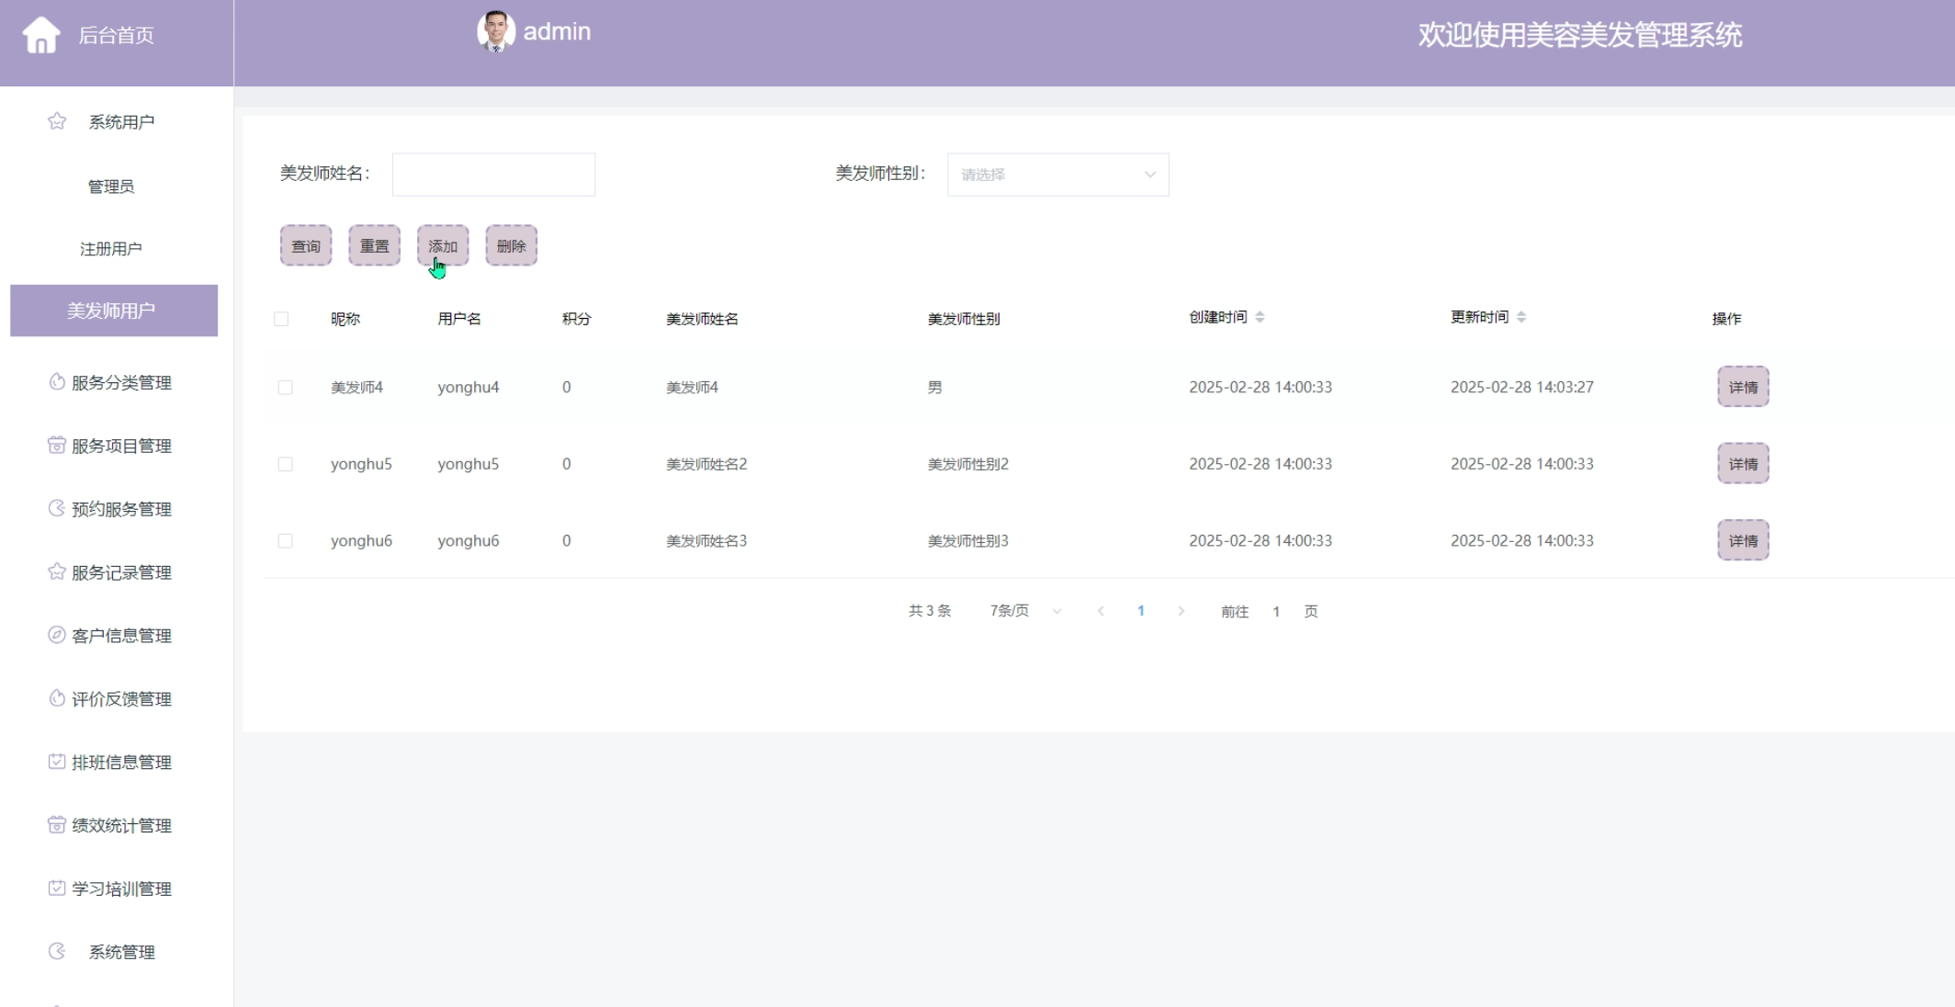
Task: Open the 美发师性别 dropdown
Action: (1057, 175)
